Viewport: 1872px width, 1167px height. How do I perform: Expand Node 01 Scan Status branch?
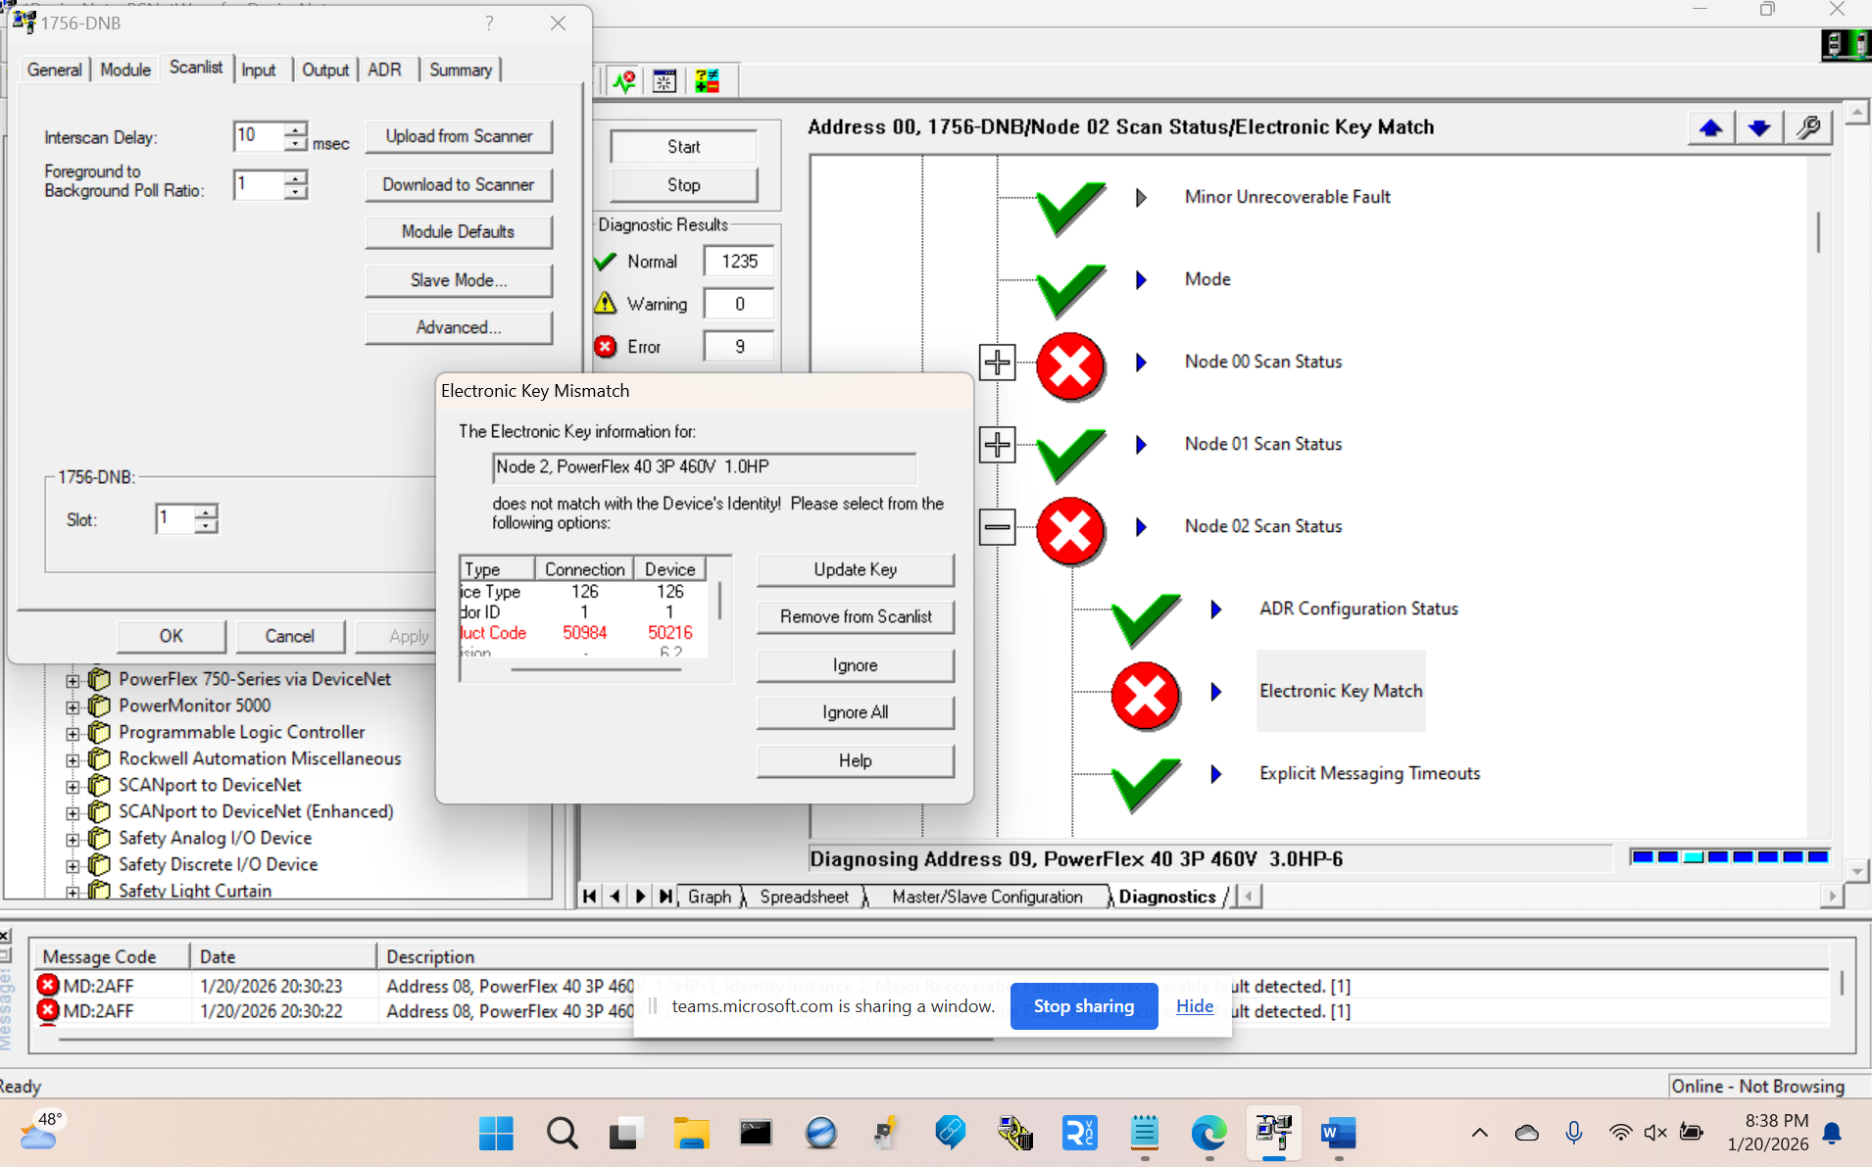point(997,445)
